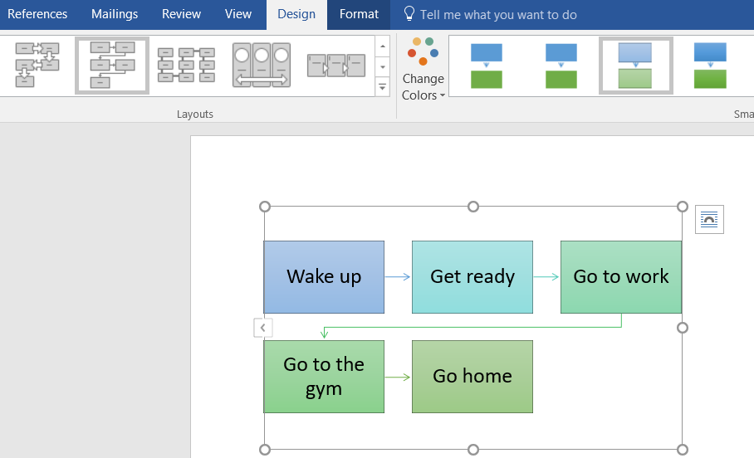Select the first bending process layout thumbnail

(x=37, y=66)
